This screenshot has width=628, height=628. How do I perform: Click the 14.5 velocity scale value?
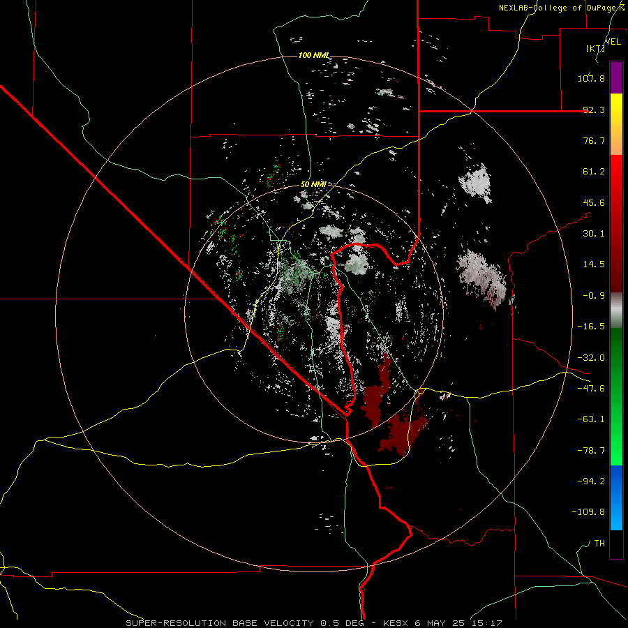[594, 264]
